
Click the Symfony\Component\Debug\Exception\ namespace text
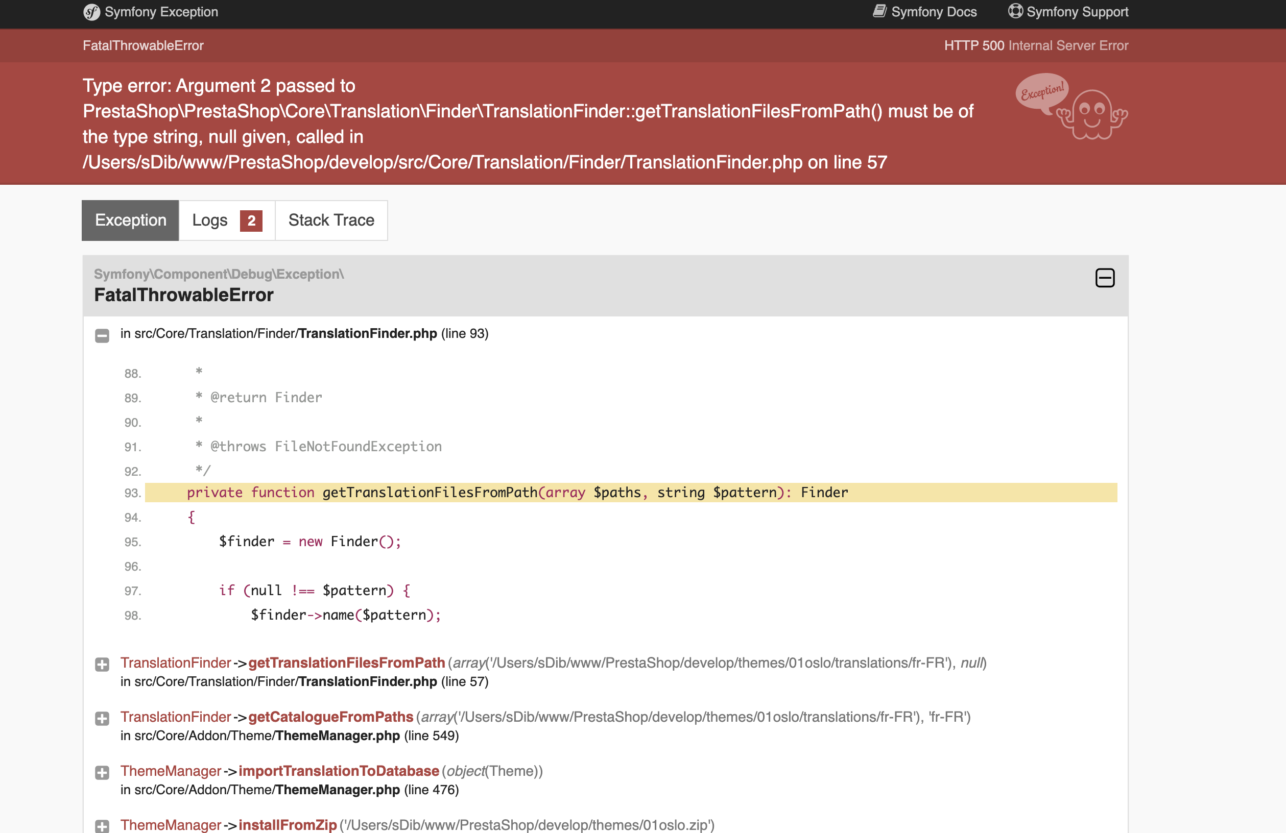coord(219,274)
